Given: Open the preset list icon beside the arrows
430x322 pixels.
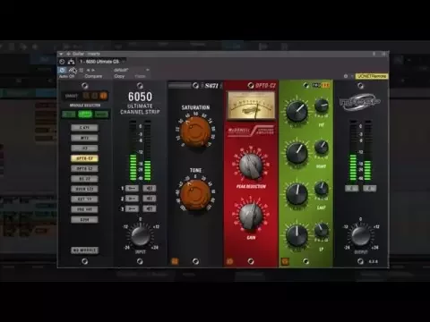Looking at the screenshot, I should pos(82,70).
